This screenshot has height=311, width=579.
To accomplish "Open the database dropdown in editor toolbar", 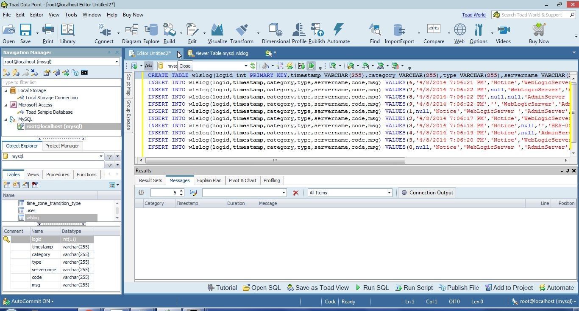I will 245,66.
